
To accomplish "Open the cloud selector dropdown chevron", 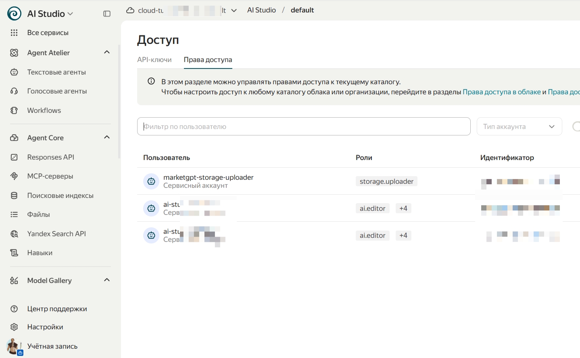I will [234, 10].
